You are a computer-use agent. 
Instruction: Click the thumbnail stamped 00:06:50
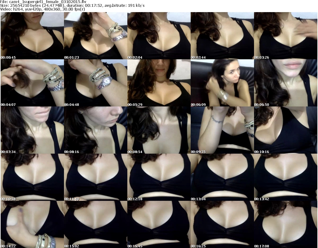click(286, 83)
